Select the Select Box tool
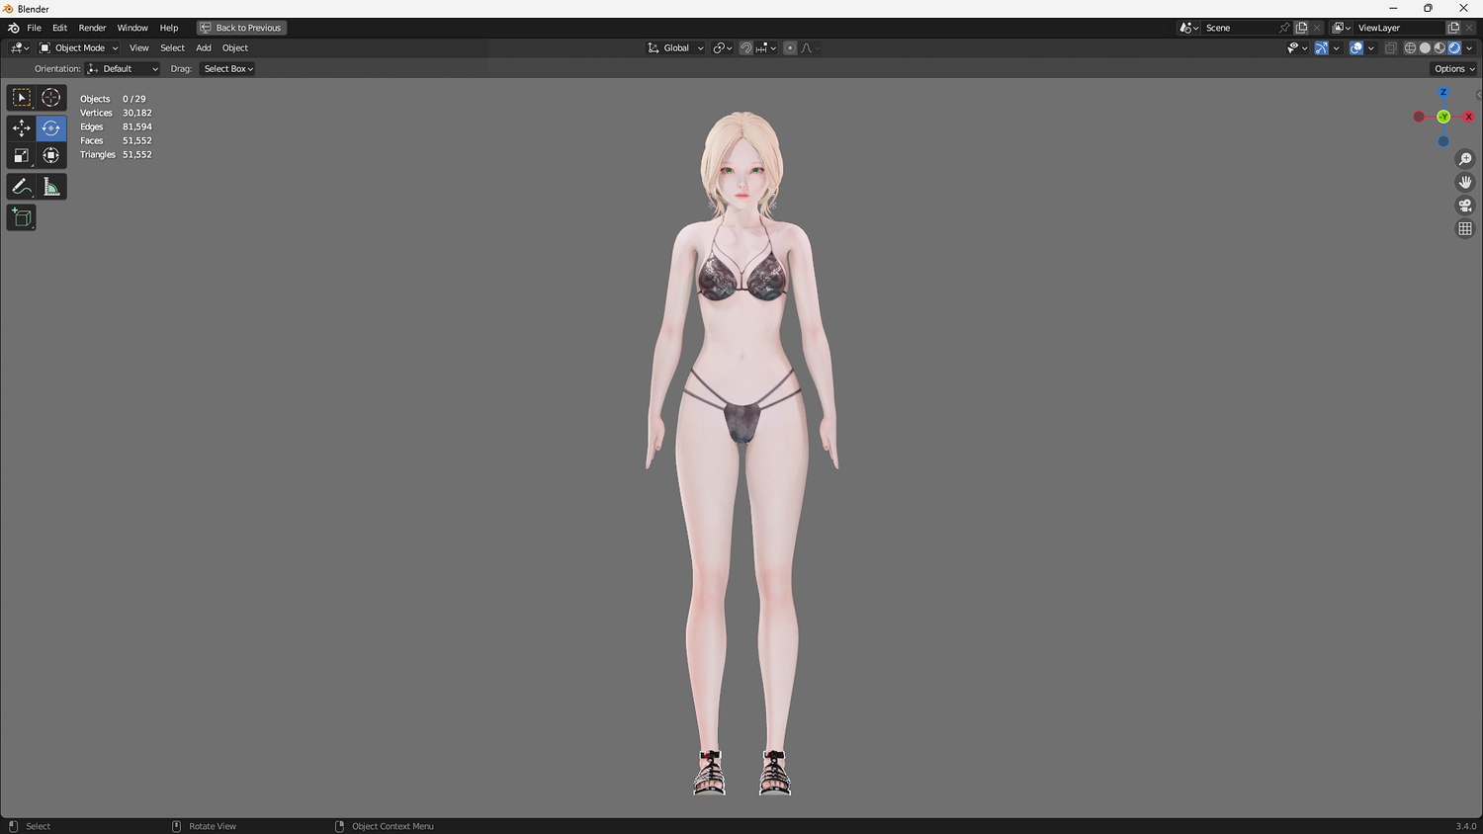This screenshot has height=834, width=1483. click(x=22, y=98)
